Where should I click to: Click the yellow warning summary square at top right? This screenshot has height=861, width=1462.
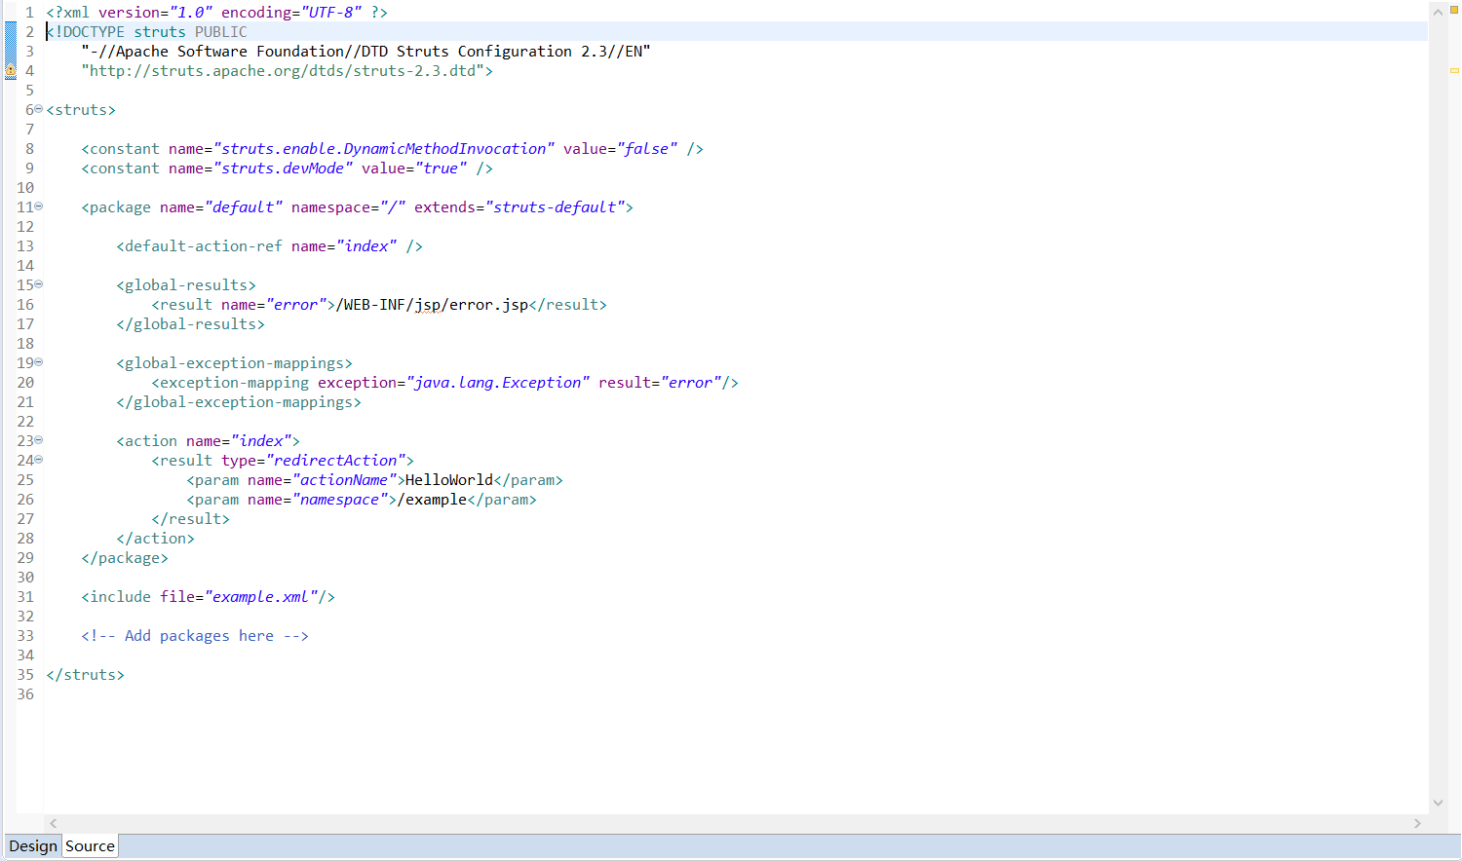click(1454, 12)
